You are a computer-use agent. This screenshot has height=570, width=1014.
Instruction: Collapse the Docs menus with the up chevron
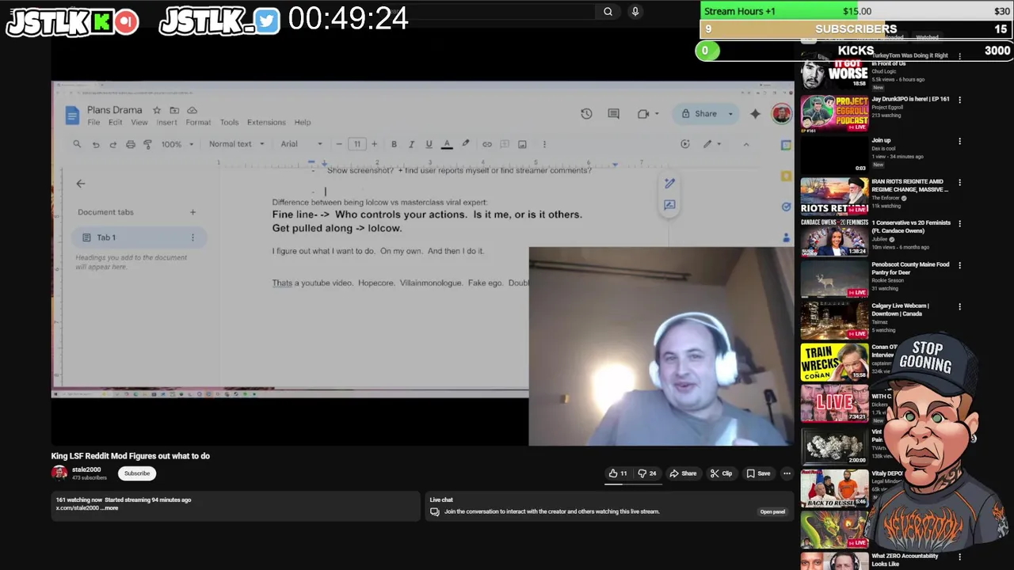(745, 144)
